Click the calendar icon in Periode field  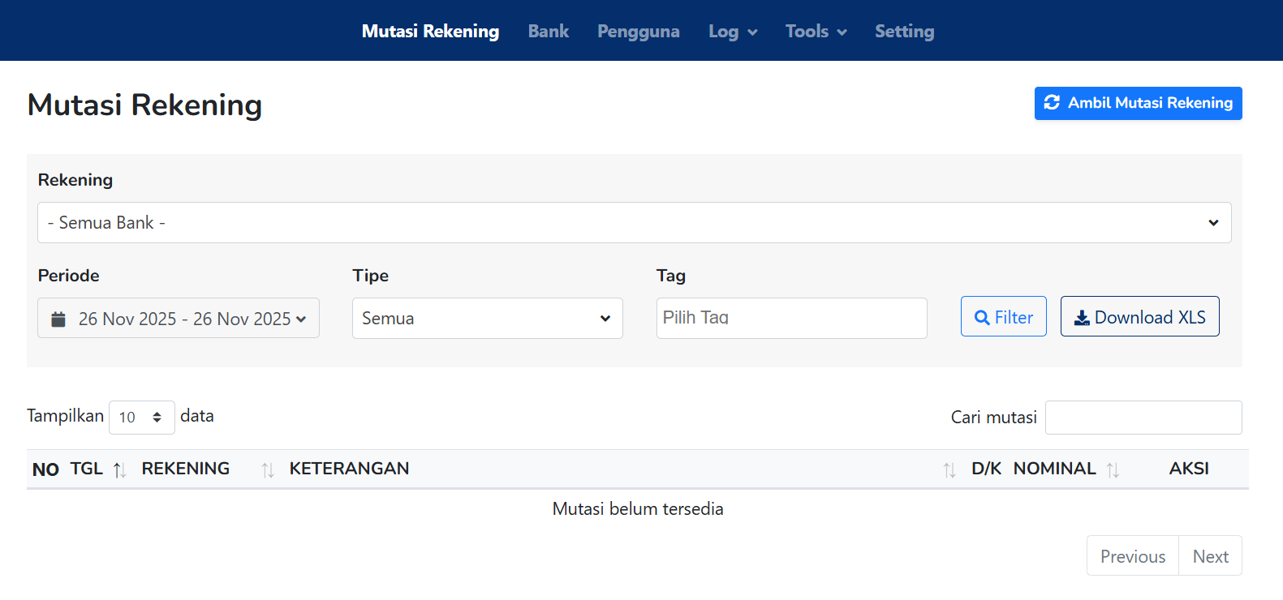(x=58, y=319)
